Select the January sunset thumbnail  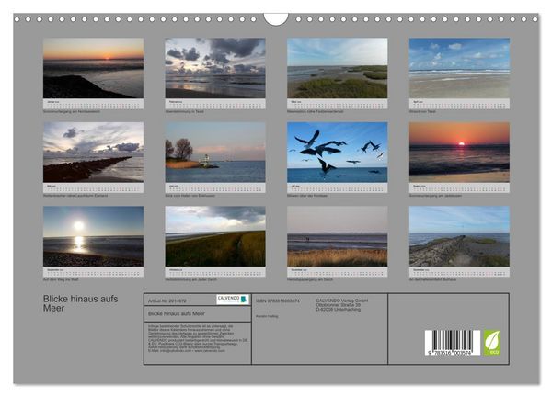click(93, 68)
